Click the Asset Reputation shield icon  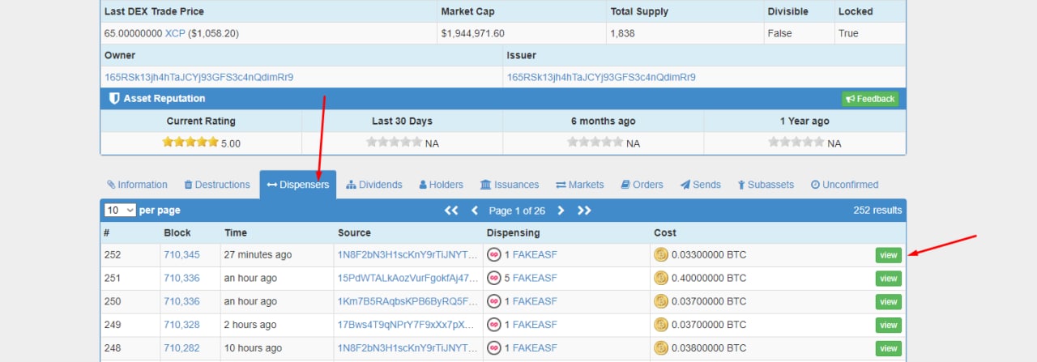115,98
